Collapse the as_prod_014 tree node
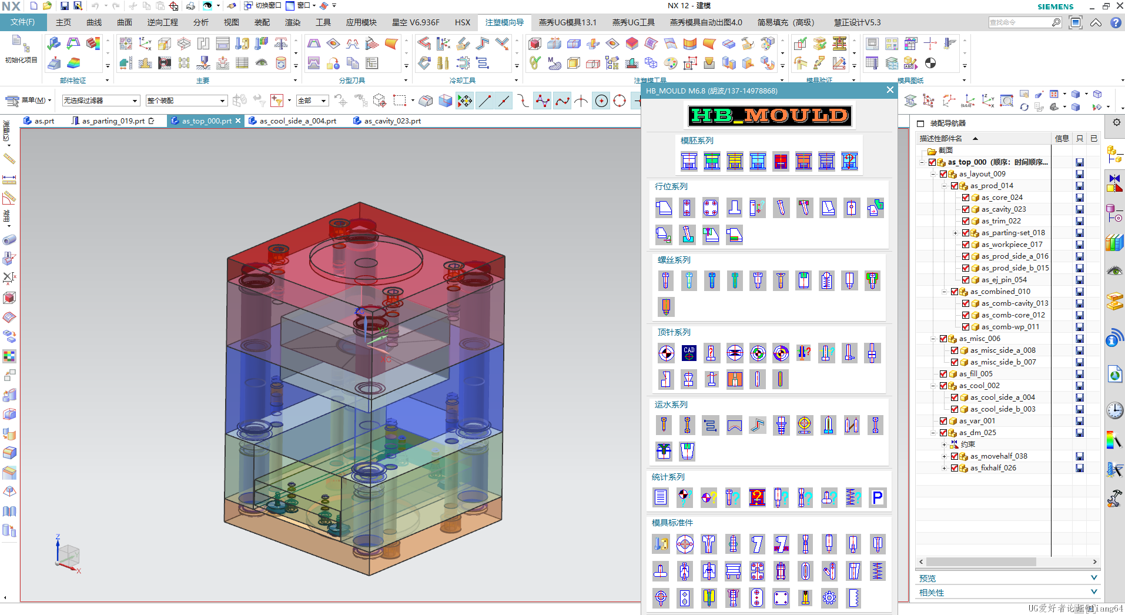 945,186
